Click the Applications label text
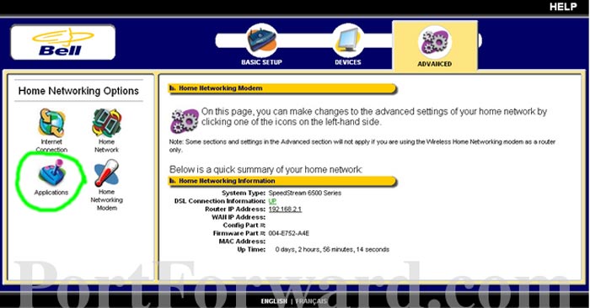590x308 pixels. (51, 193)
